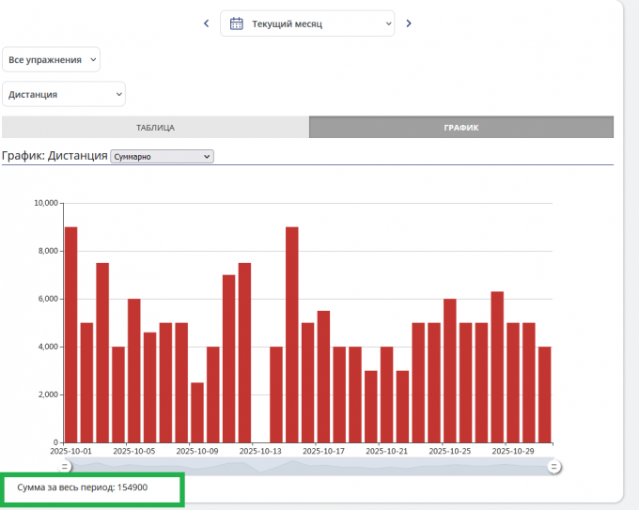639x510 pixels.
Task: Open the 'Текущий месяц' period dropdown
Action: (307, 23)
